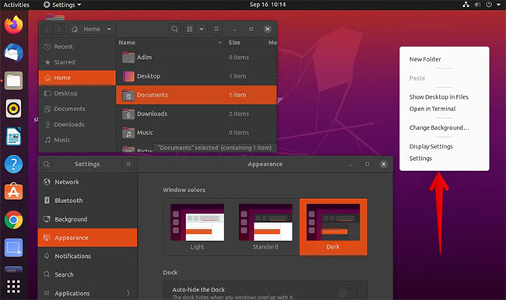The image size is (506, 300).
Task: Choose the Standard window color theme
Action: pyautogui.click(x=265, y=227)
